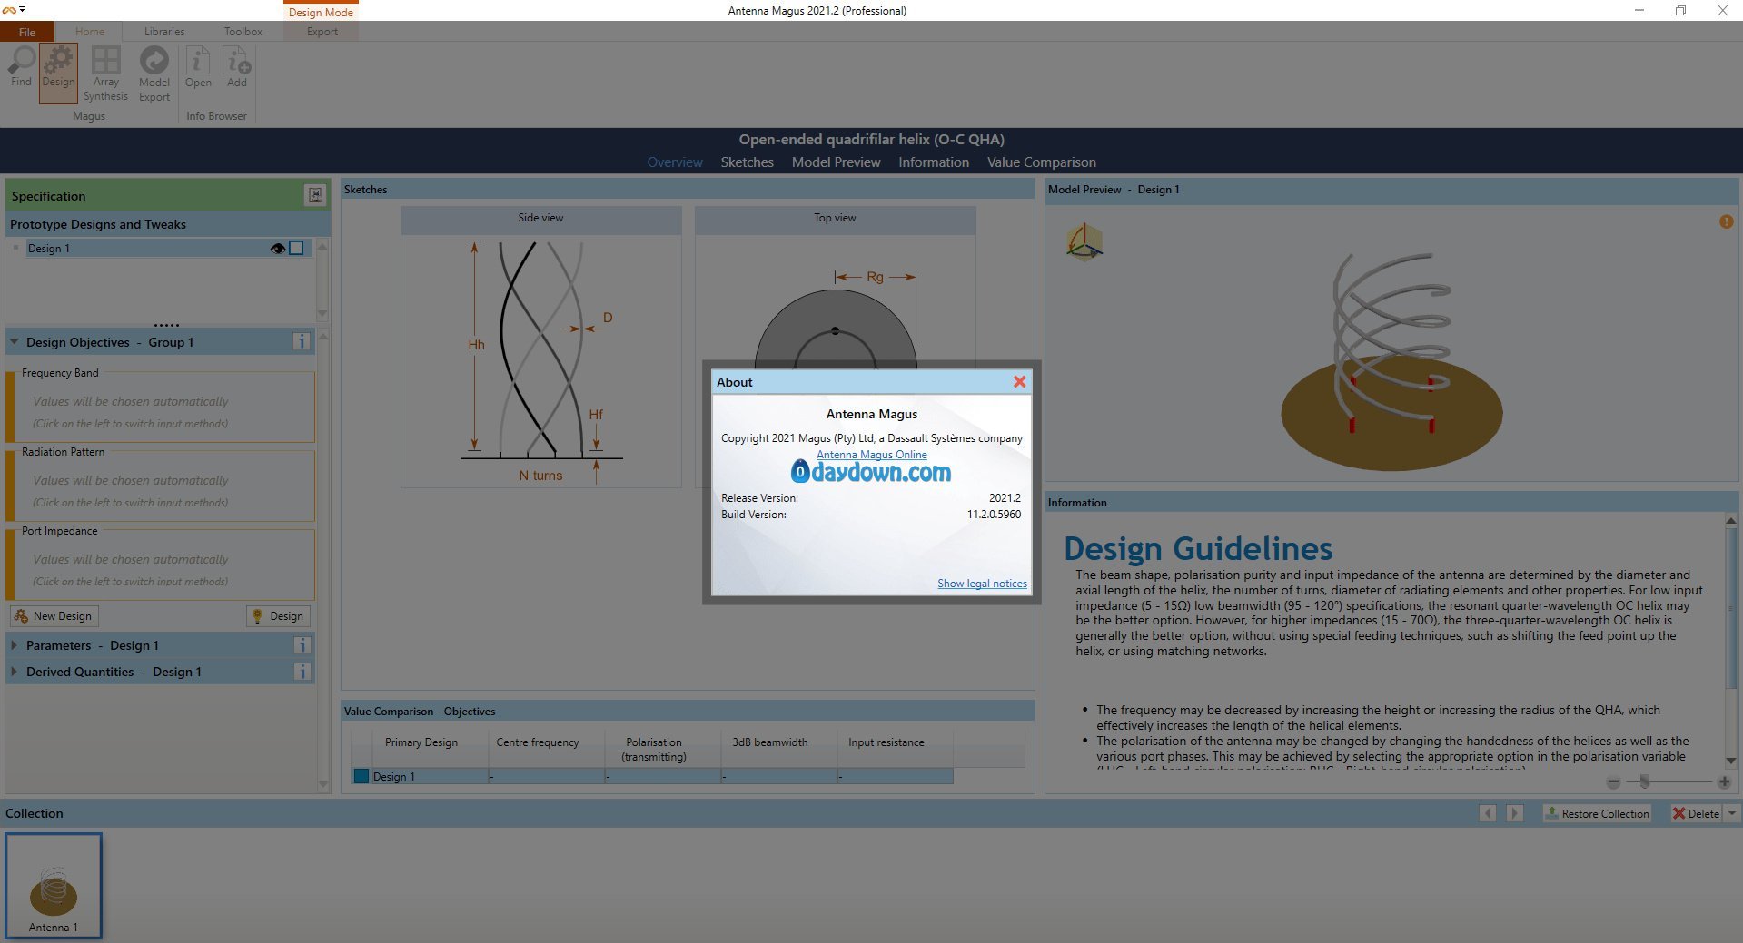Close the About dialog

(1019, 382)
